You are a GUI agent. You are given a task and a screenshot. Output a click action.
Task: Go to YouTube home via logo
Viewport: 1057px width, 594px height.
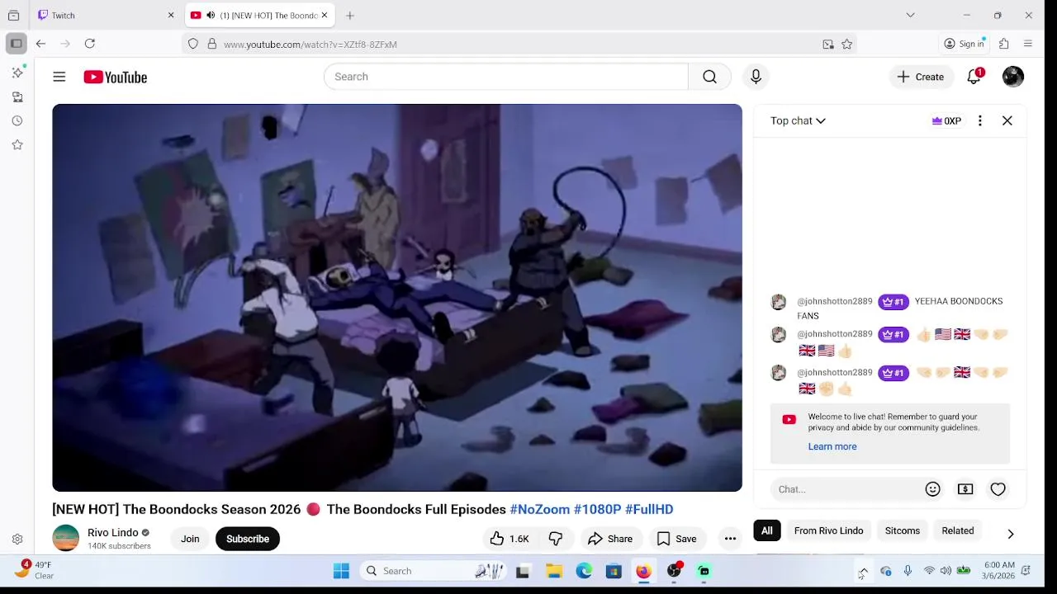(x=115, y=77)
